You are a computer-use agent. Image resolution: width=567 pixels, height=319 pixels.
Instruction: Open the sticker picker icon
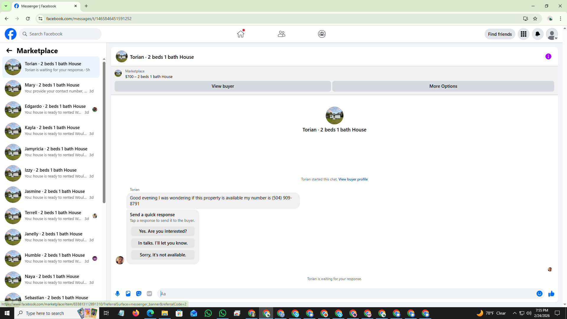(139, 294)
